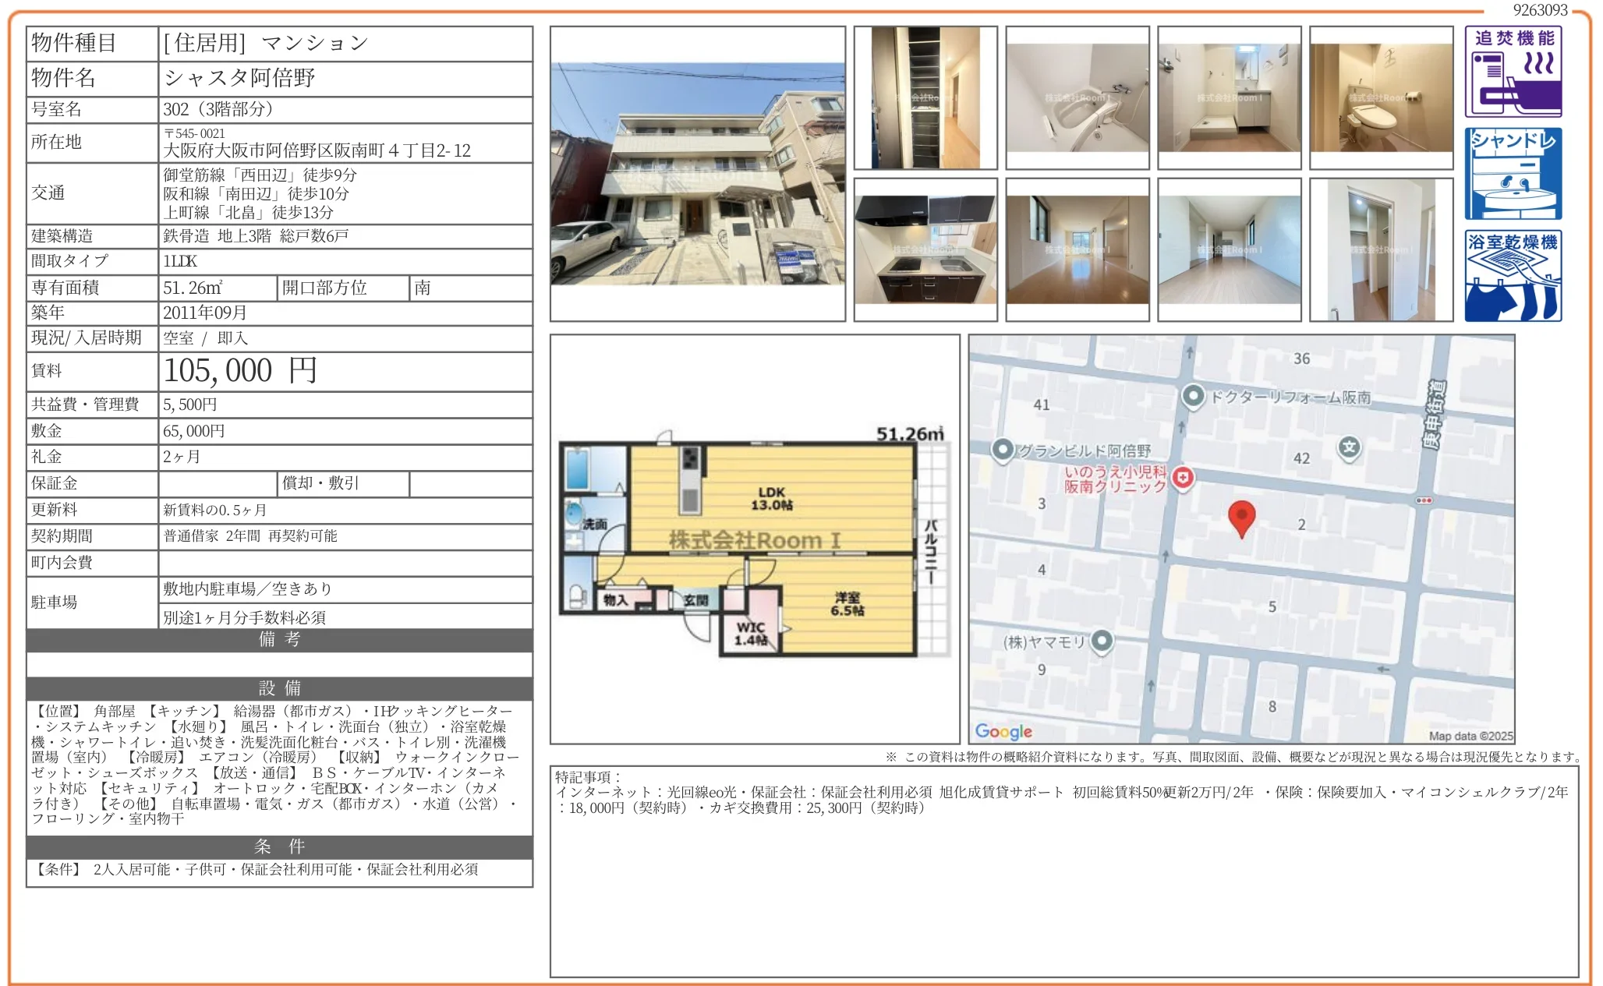The image size is (1603, 986).
Task: Click the property name シャスタ阿倍野
Action: [240, 78]
